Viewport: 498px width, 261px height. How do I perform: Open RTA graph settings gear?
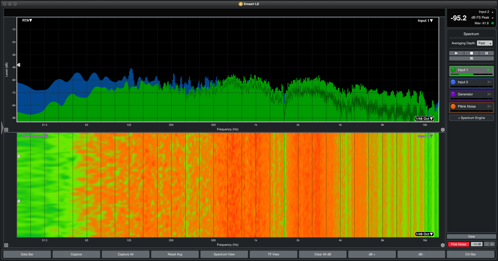pyautogui.click(x=443, y=130)
